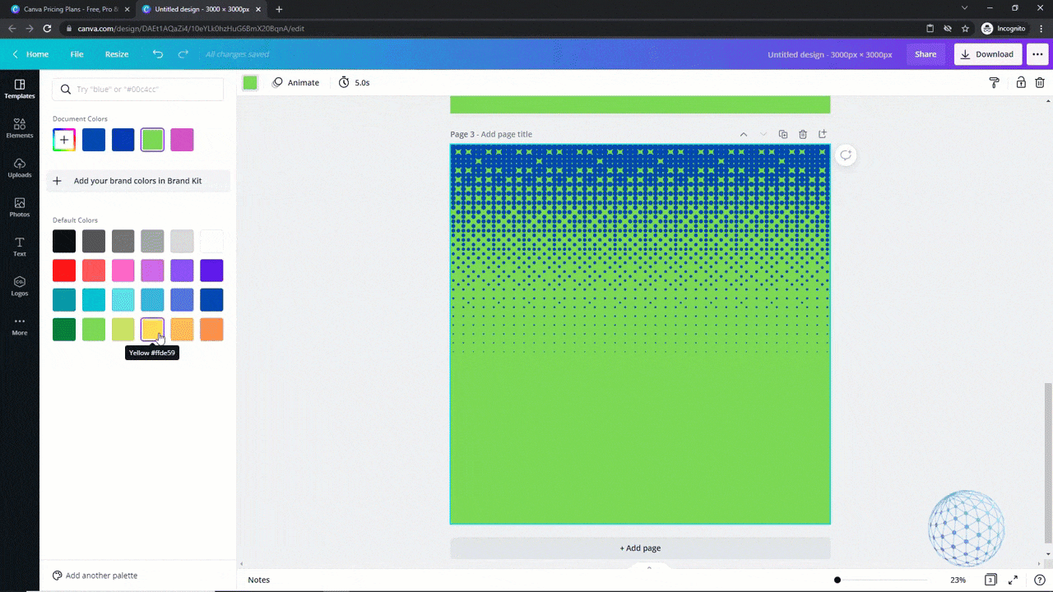Click Add page below the canvas
The width and height of the screenshot is (1053, 592).
click(x=640, y=548)
